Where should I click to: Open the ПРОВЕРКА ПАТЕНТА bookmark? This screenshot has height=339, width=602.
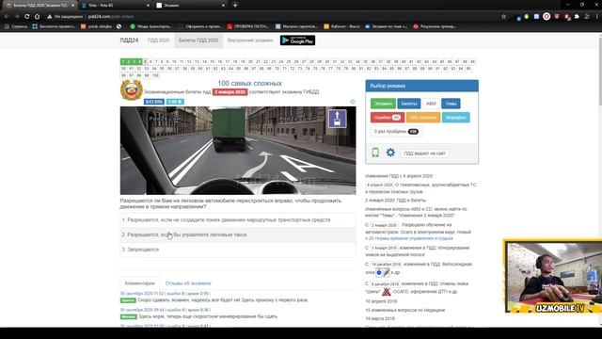click(247, 26)
